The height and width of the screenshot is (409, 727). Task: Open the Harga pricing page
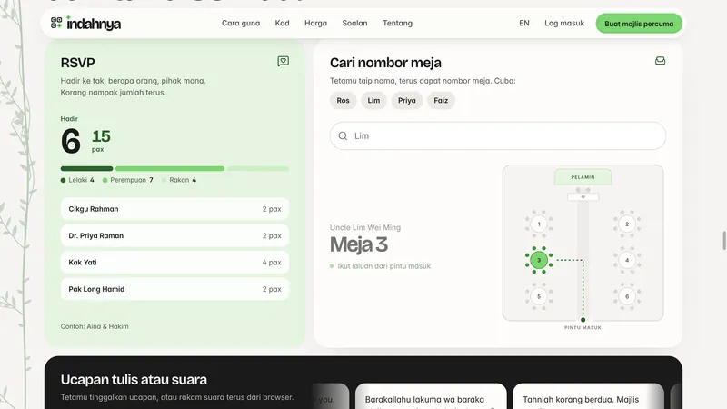[315, 24]
